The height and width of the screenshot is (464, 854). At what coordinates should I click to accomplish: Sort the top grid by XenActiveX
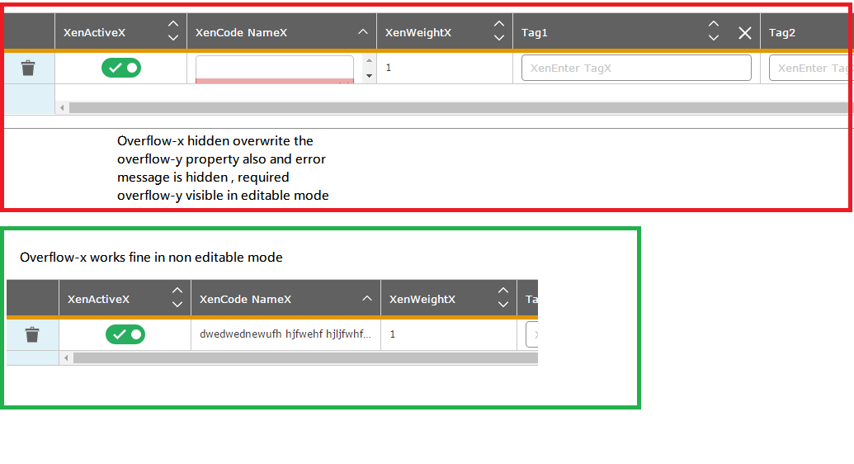tap(173, 31)
